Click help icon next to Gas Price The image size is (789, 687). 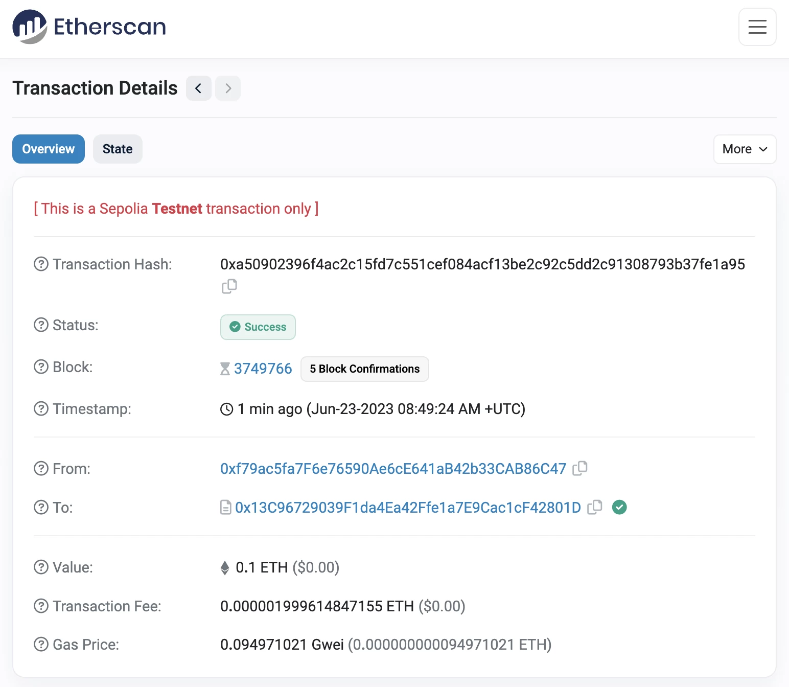(x=41, y=645)
